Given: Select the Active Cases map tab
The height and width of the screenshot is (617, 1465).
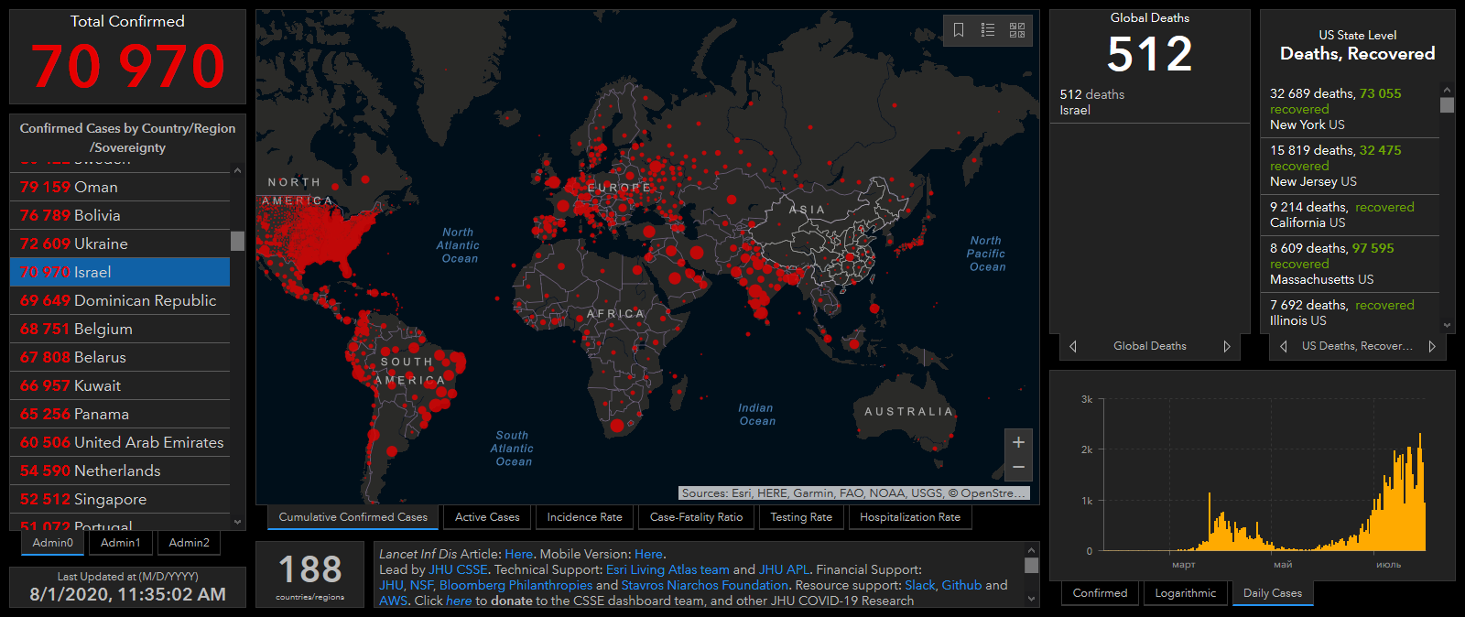Looking at the screenshot, I should (x=487, y=517).
